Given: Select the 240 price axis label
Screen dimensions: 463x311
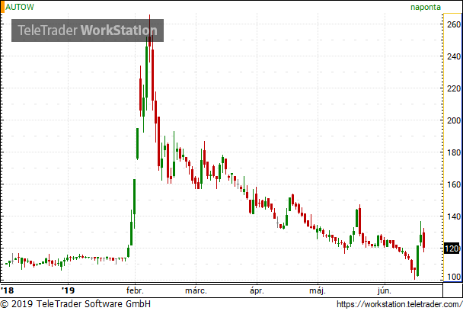Looking at the screenshot, I should click(454, 56).
